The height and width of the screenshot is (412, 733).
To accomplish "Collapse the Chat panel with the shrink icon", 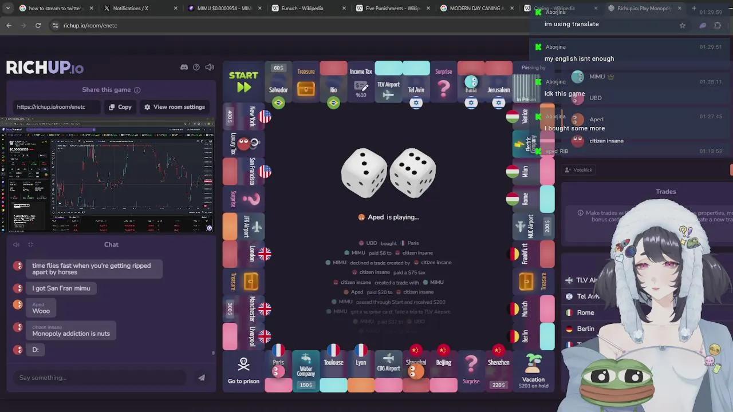I will pyautogui.click(x=30, y=245).
